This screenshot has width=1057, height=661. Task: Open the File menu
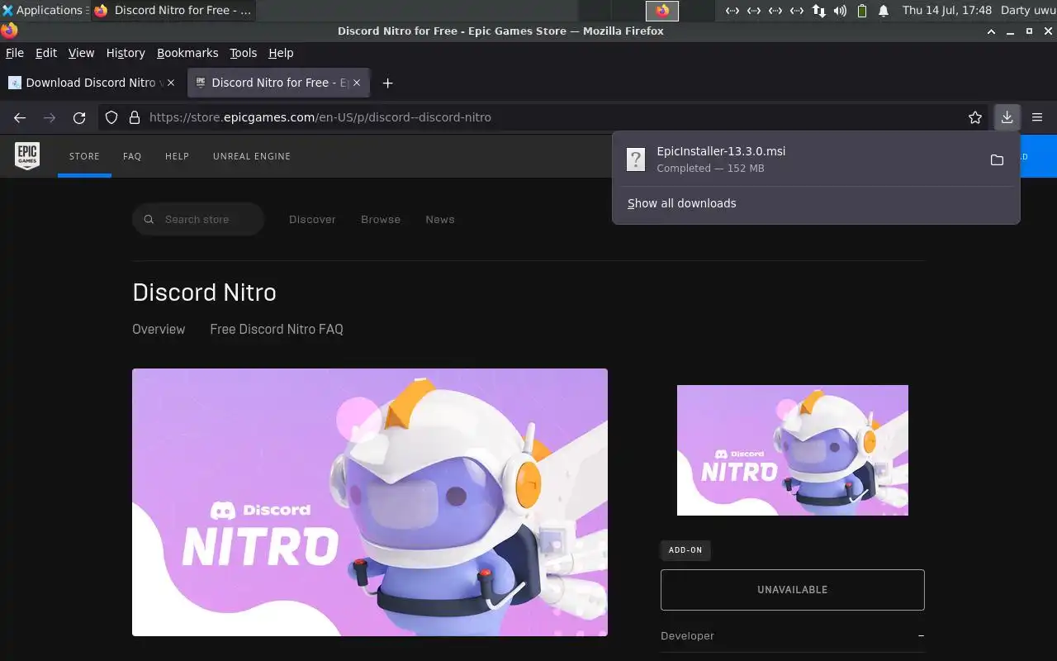[x=15, y=53]
